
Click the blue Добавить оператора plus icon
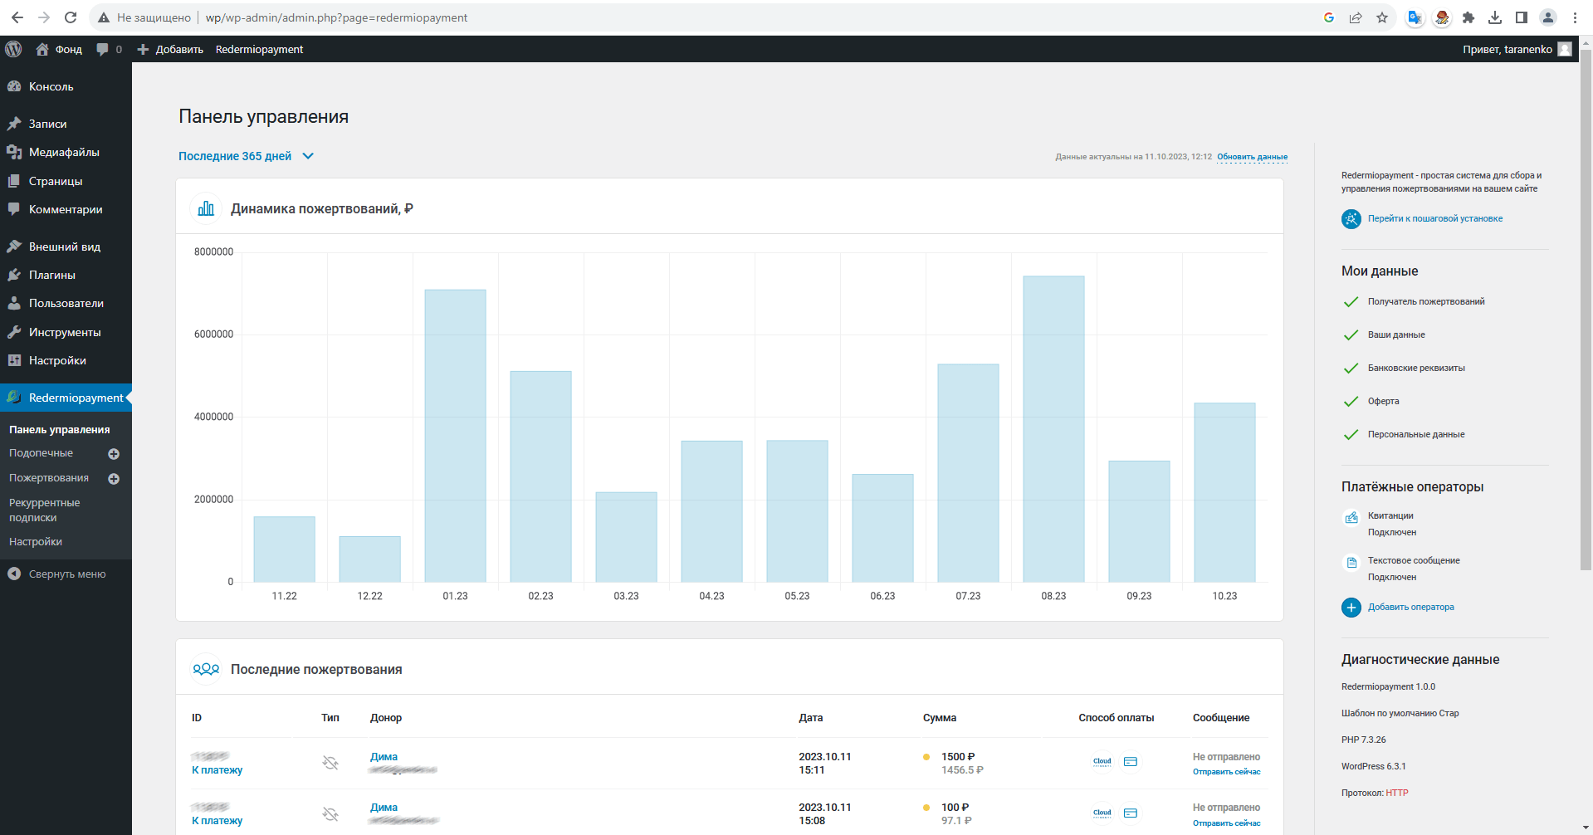(x=1351, y=608)
